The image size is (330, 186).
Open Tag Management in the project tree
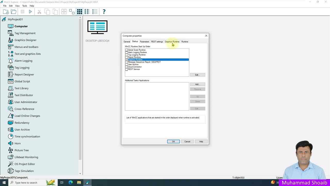(25, 33)
